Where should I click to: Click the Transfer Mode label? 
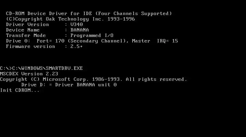[26, 36]
